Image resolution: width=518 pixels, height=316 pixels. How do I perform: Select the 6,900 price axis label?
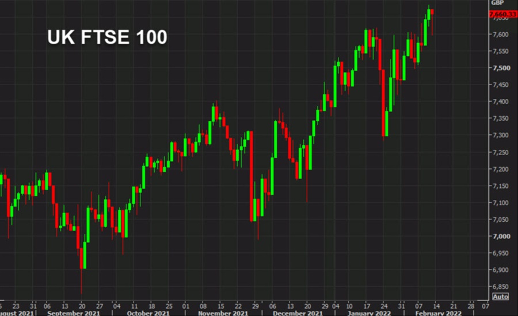[501, 270]
